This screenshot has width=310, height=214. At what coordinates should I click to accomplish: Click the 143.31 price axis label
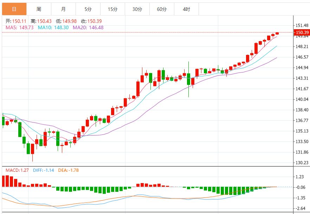[x=302, y=78]
